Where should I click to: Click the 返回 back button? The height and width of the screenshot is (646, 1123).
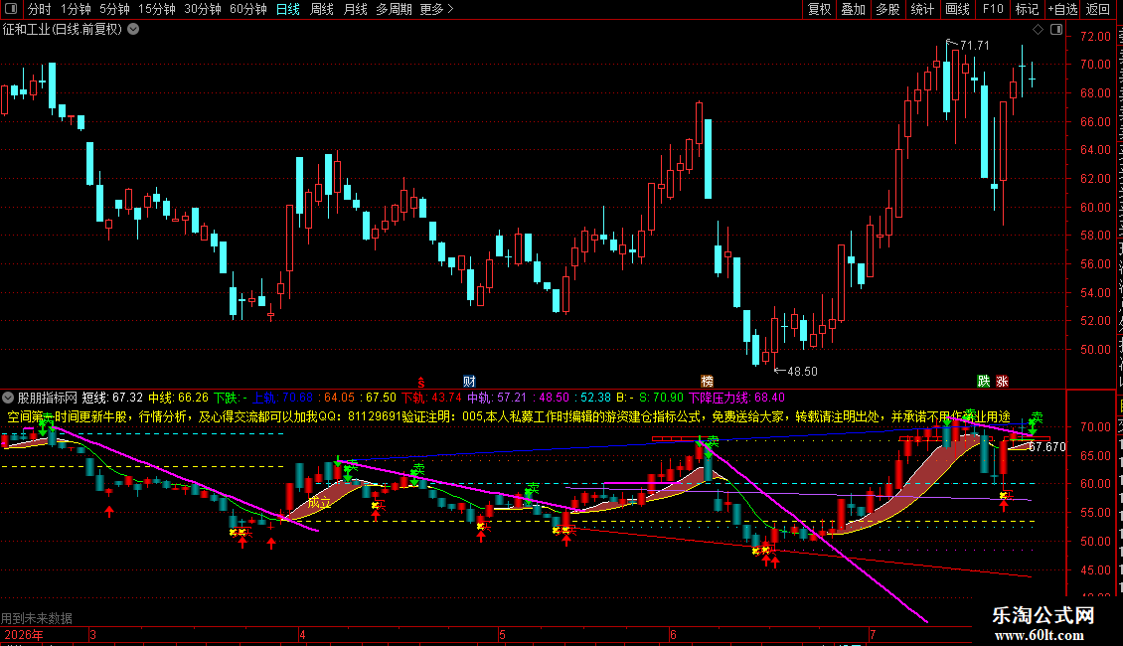pyautogui.click(x=1098, y=9)
